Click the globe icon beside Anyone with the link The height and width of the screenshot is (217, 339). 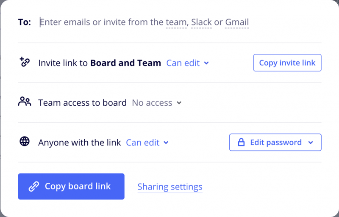(x=25, y=142)
